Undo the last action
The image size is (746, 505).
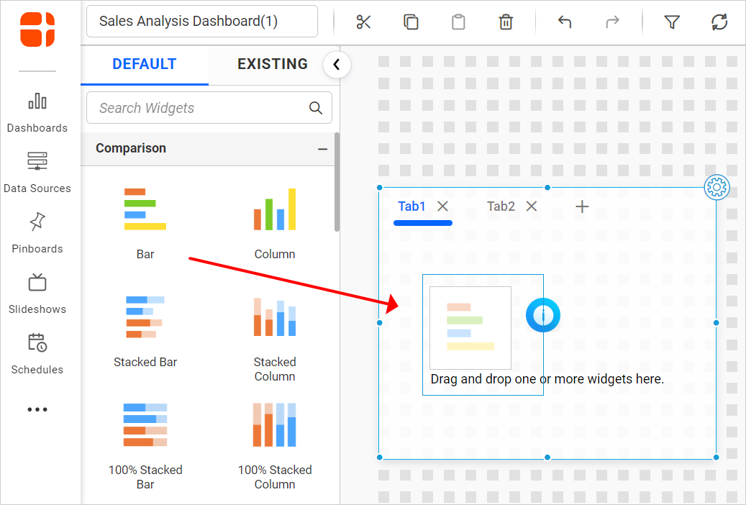click(565, 22)
